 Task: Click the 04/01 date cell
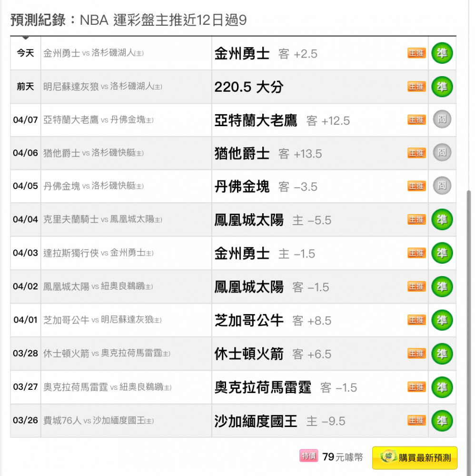[x=26, y=320]
